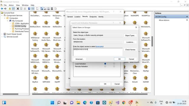Collapse the Computers tree node

pos(5,18)
